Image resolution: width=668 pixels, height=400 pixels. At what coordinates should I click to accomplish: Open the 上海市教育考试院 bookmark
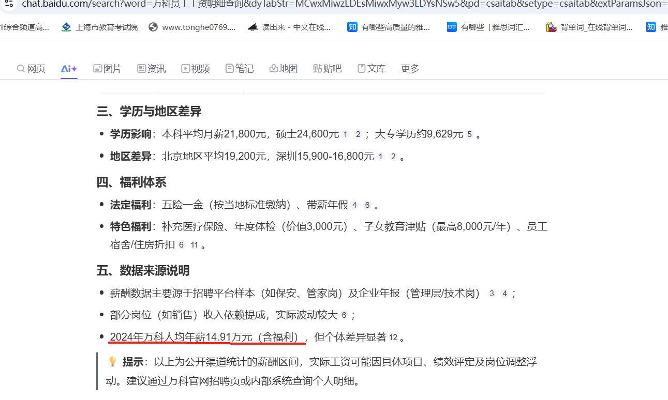99,27
